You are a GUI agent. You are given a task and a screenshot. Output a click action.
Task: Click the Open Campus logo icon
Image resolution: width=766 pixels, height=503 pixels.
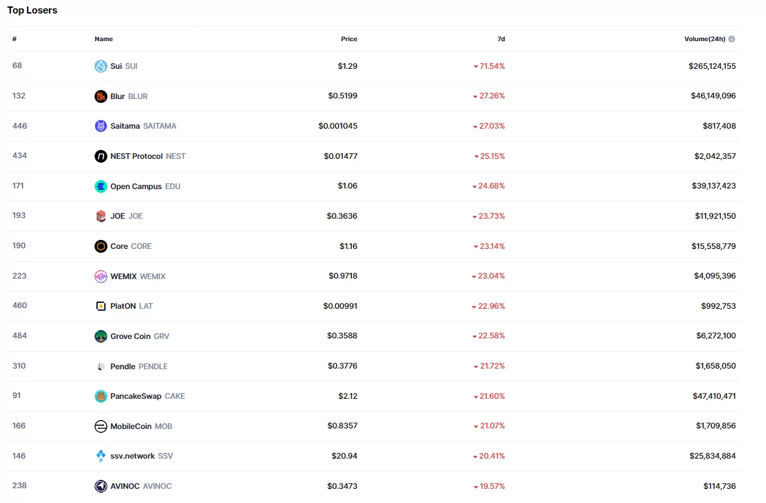pos(100,187)
